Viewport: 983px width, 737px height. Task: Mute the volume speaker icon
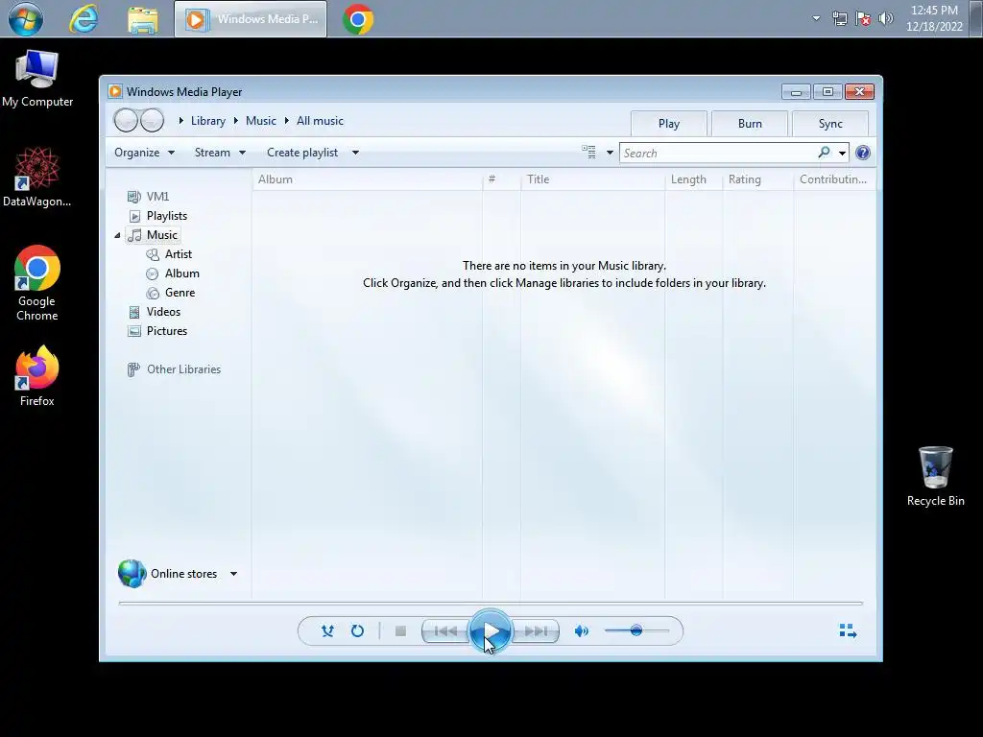pyautogui.click(x=581, y=631)
